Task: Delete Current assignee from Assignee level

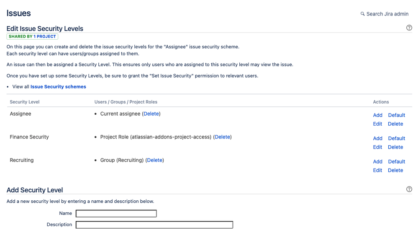Action: click(151, 114)
